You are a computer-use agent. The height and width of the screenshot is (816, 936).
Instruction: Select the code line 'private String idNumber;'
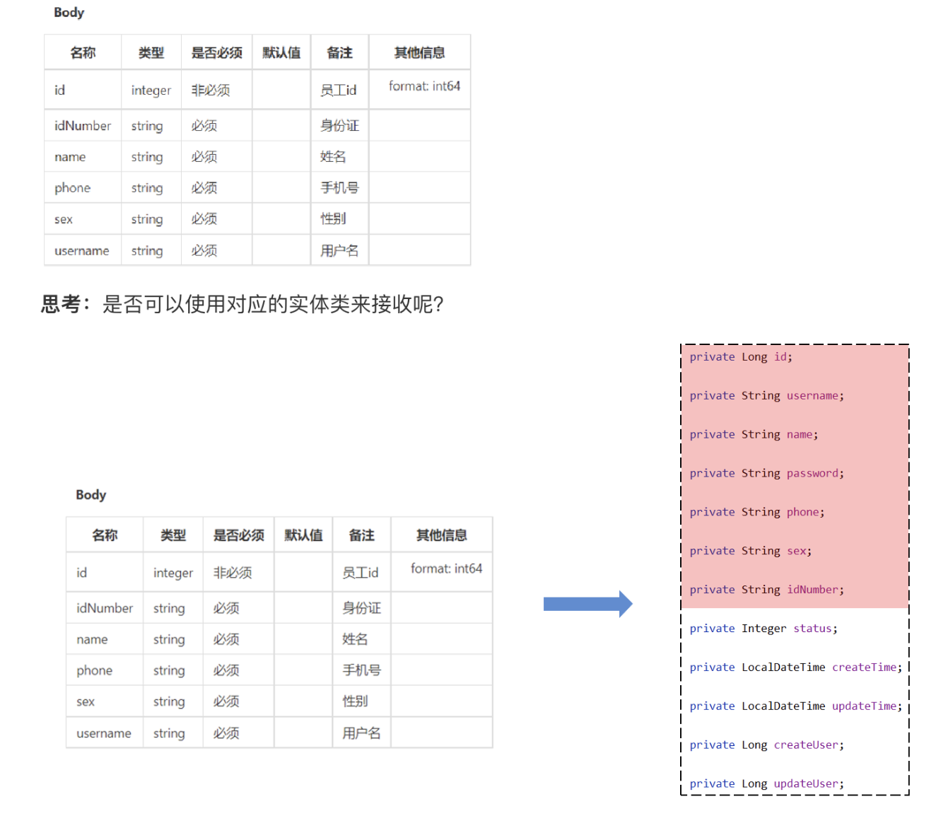[x=767, y=590]
